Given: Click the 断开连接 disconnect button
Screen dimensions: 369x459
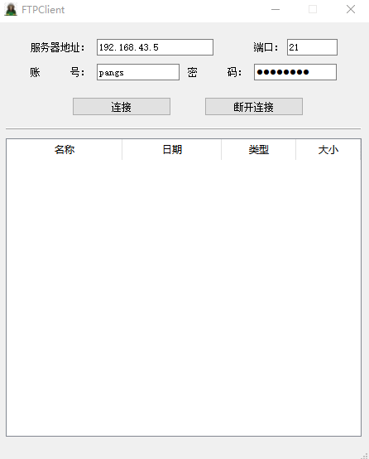Looking at the screenshot, I should pyautogui.click(x=254, y=107).
